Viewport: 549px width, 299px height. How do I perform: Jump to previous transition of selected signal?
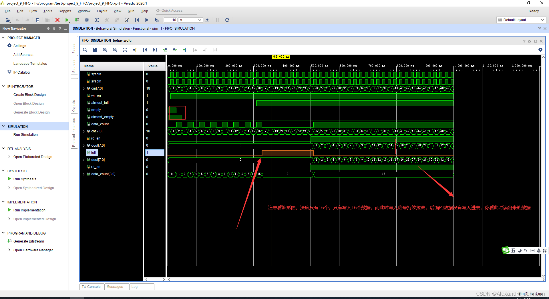145,50
